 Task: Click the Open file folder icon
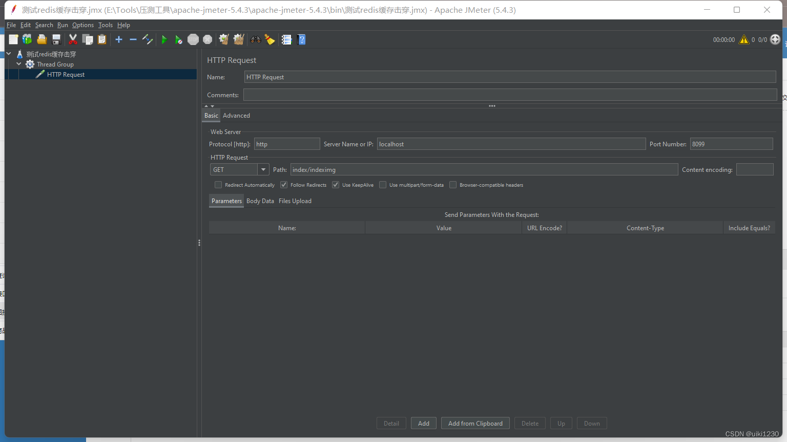click(42, 39)
